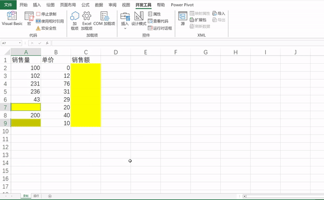Click the select-all corner triangle
This screenshot has width=324, height=200.
(x=8, y=52)
